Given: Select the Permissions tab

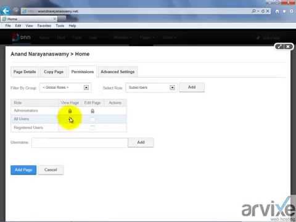Looking at the screenshot, I should (83, 72).
